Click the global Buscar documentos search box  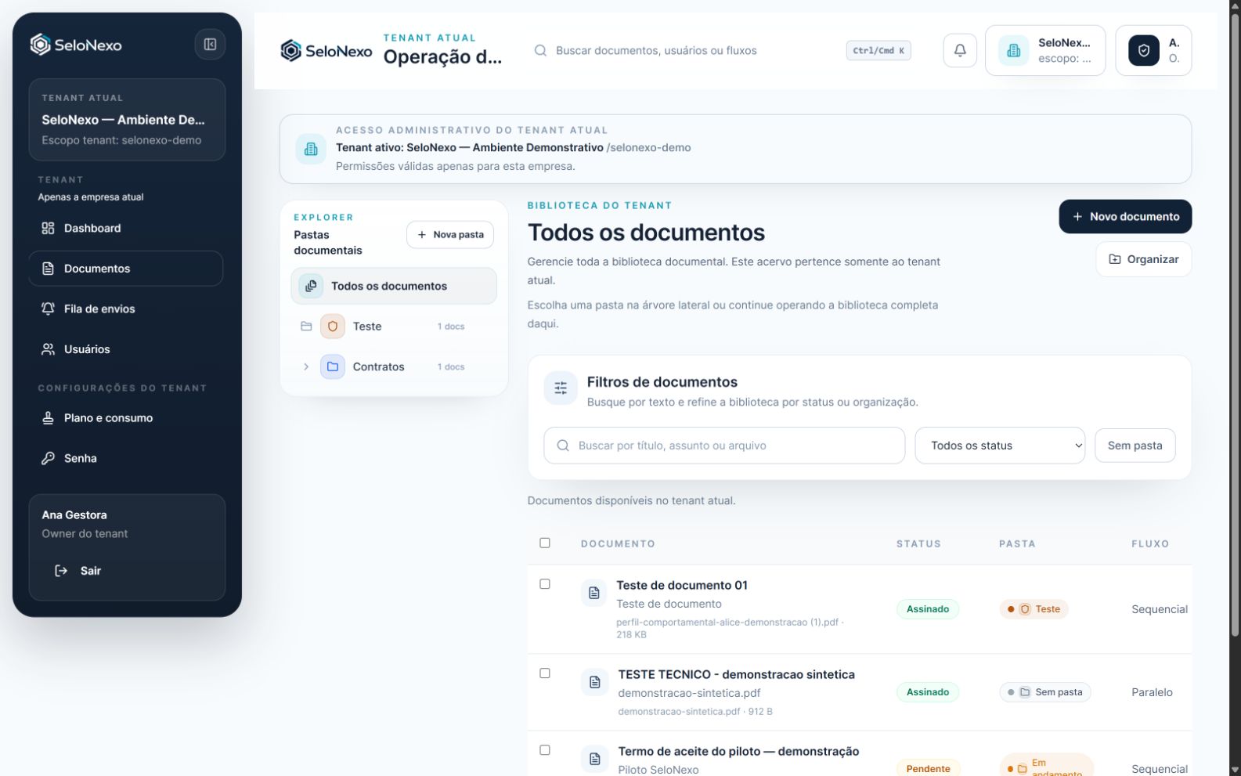coord(722,50)
